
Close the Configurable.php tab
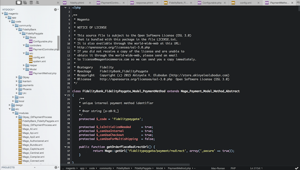(225, 3)
